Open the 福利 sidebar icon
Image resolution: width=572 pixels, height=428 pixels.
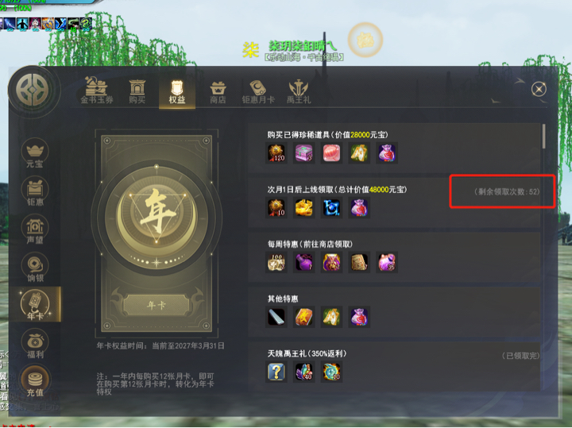point(35,344)
